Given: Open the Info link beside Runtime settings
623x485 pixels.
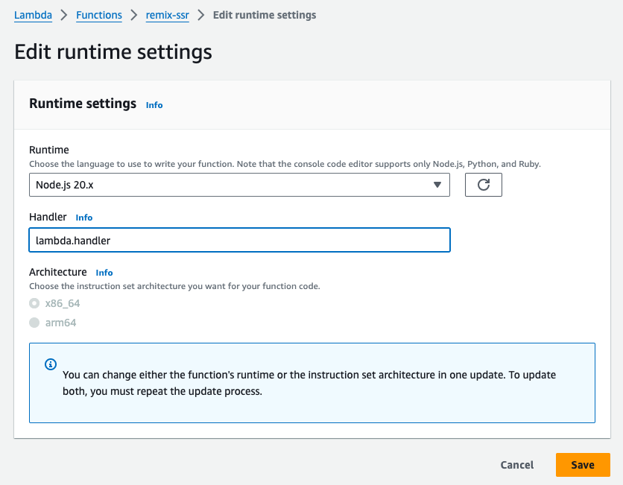Looking at the screenshot, I should click(x=154, y=105).
